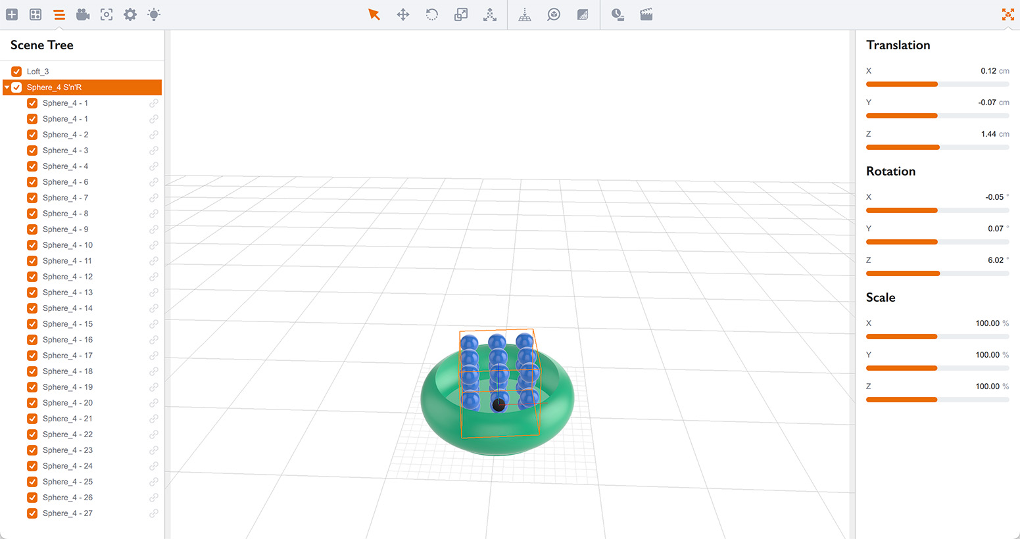Viewport: 1020px width, 539px height.
Task: Open the Scene Tree hamburger menu
Action: [x=59, y=14]
